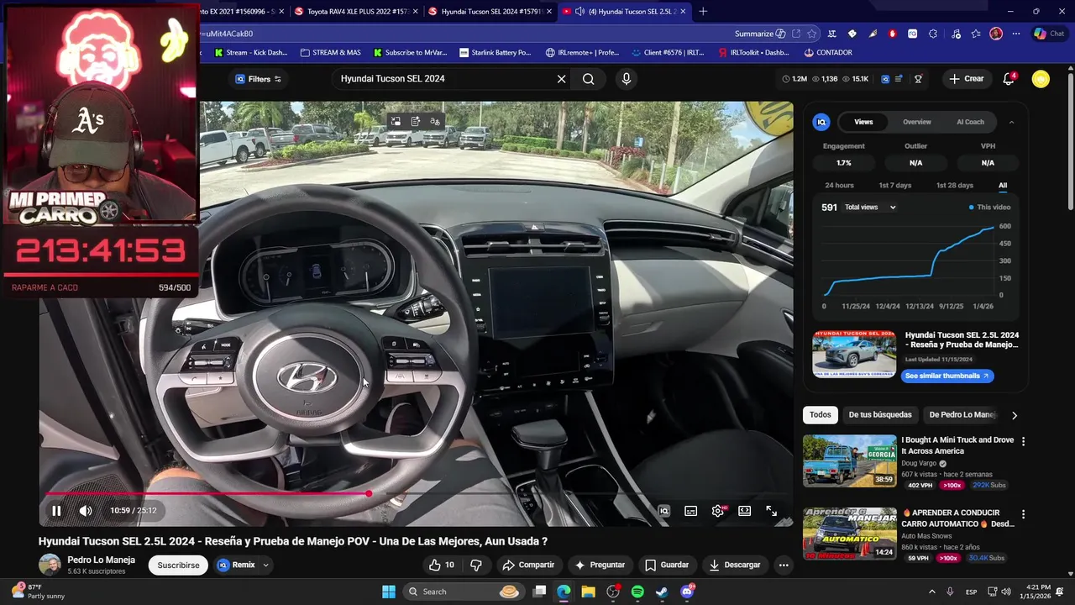This screenshot has width=1075, height=605.
Task: Open the CONTADOR bookmark
Action: click(x=828, y=52)
